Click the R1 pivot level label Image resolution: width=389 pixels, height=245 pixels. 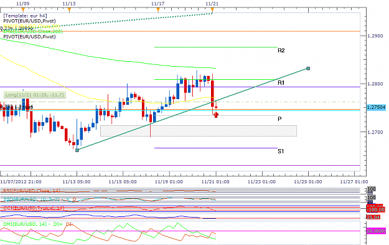pyautogui.click(x=281, y=83)
